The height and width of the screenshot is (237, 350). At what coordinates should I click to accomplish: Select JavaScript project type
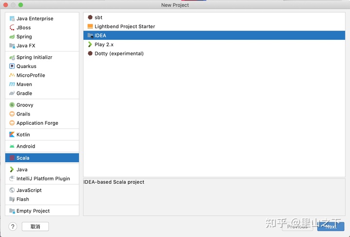pyautogui.click(x=42, y=190)
